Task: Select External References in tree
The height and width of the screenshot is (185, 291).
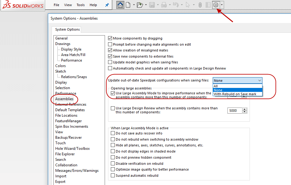Action: pyautogui.click(x=71, y=104)
